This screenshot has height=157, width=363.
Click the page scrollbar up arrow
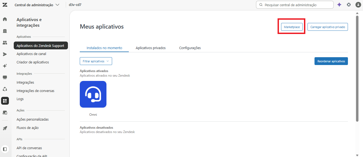357,13
